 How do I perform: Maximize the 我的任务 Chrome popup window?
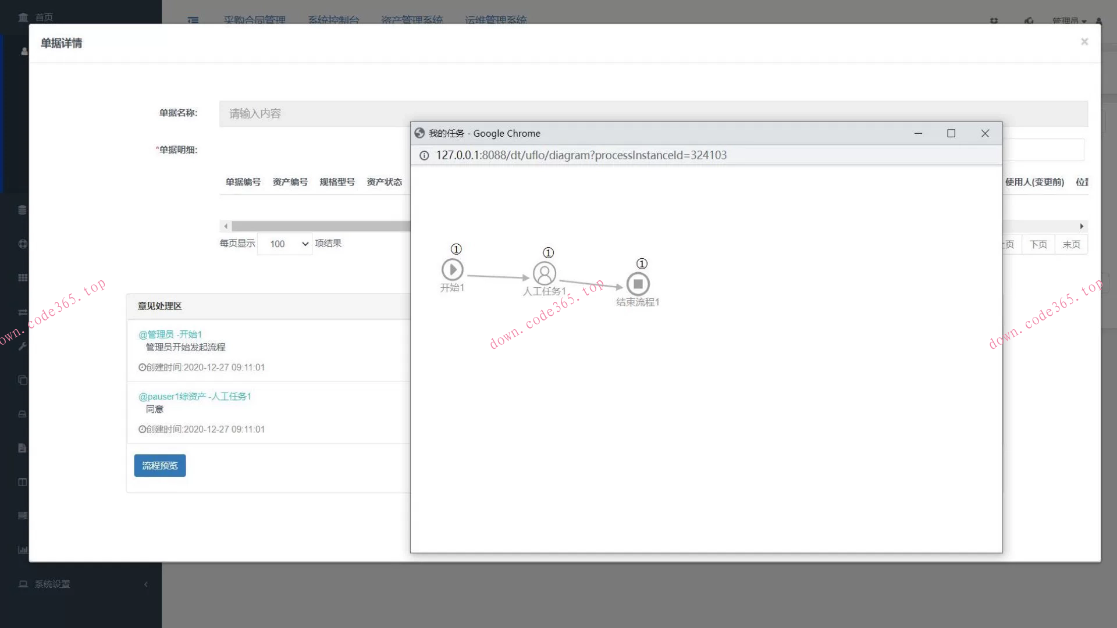[x=951, y=133]
